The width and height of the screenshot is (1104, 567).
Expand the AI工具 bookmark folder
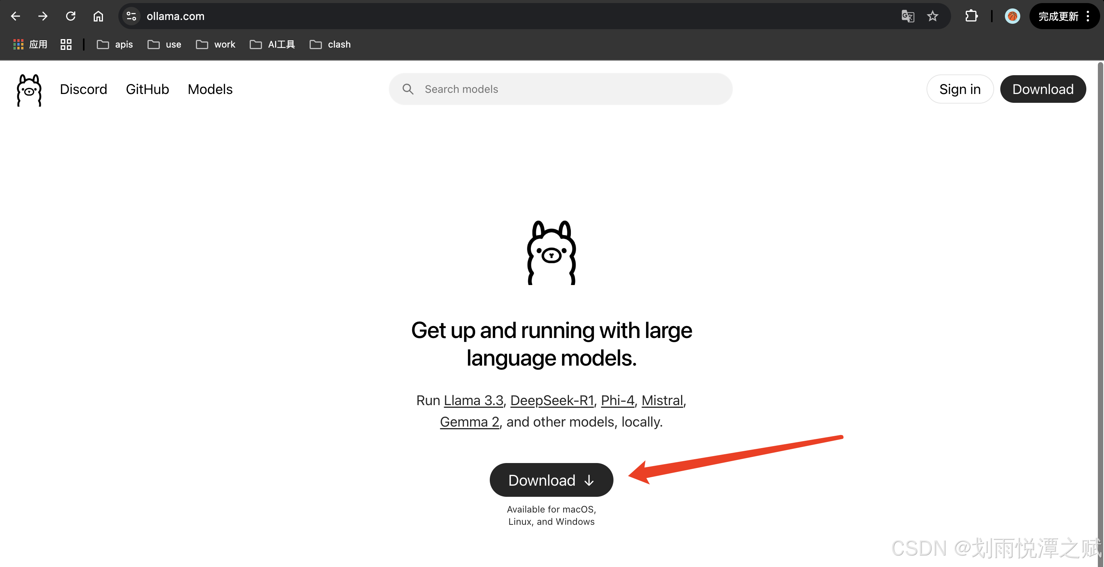273,45
